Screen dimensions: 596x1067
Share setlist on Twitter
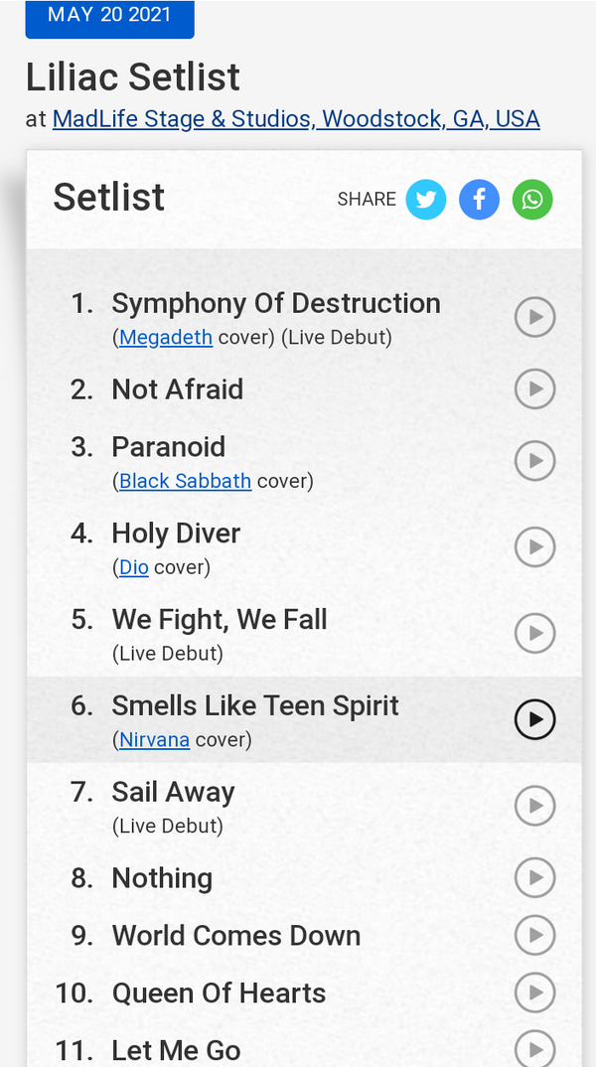(x=426, y=200)
